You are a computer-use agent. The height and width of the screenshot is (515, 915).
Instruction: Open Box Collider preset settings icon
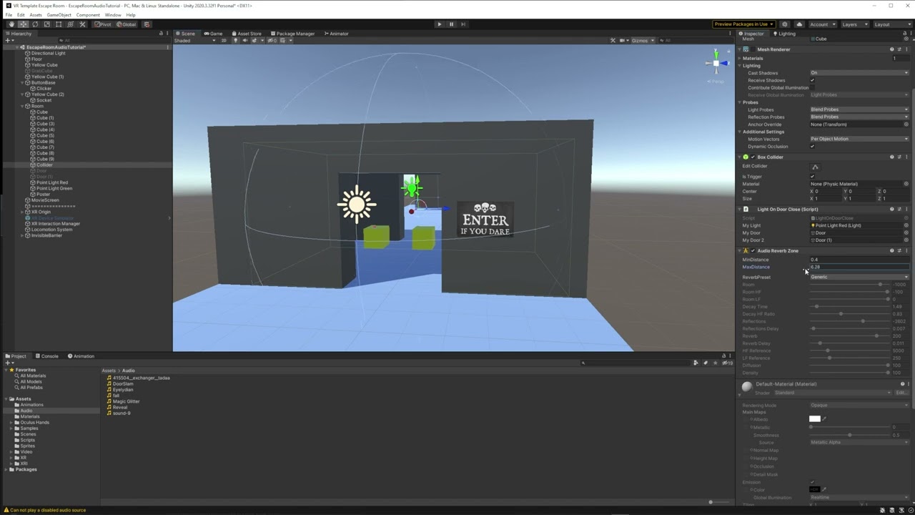pyautogui.click(x=899, y=157)
